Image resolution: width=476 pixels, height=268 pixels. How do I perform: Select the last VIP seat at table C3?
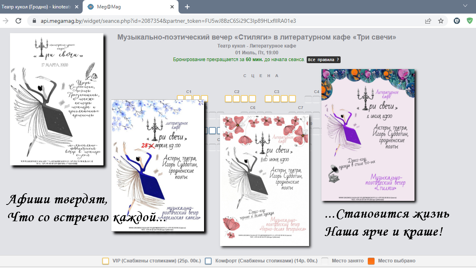click(292, 99)
